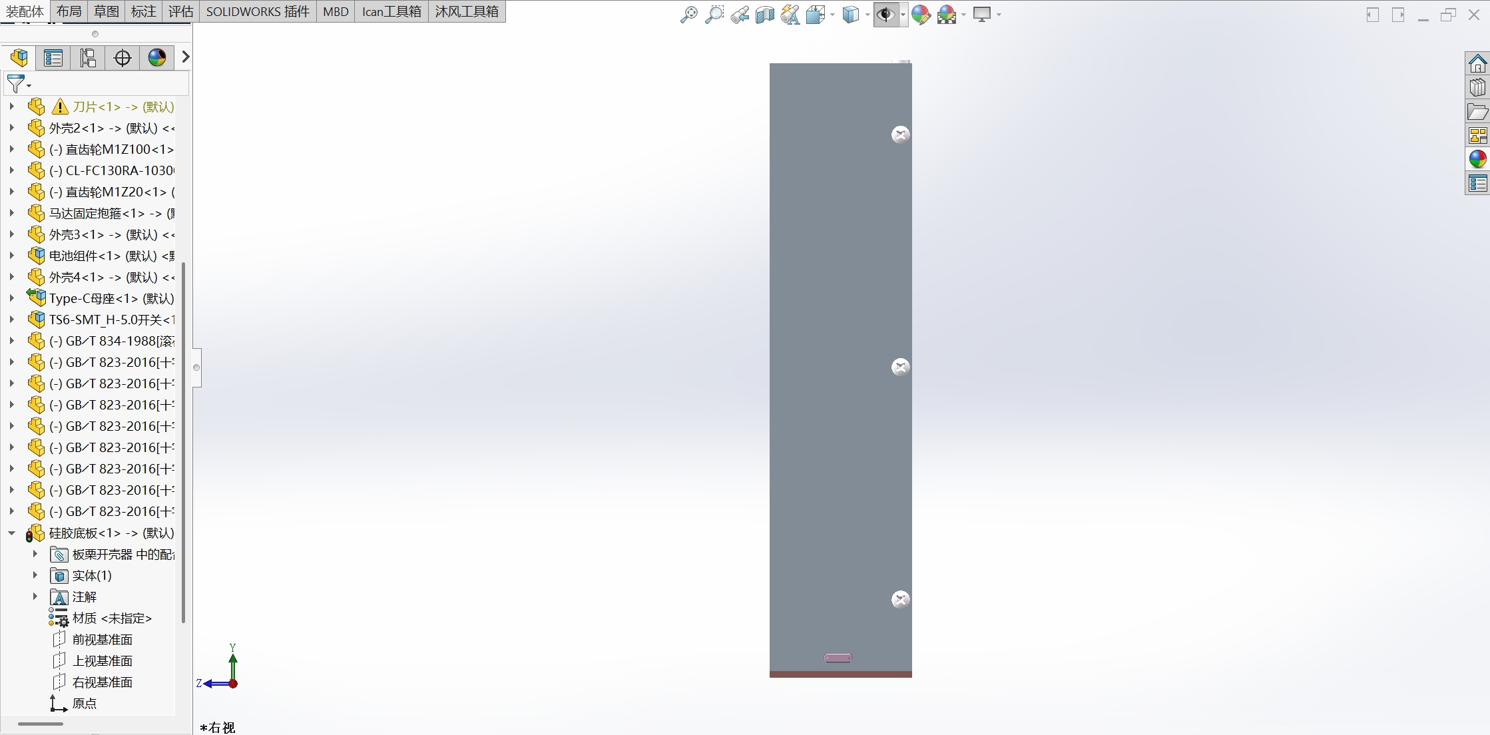Screen dimensions: 1490x735
Task: Open the 标注 ribbon tab
Action: 143,11
